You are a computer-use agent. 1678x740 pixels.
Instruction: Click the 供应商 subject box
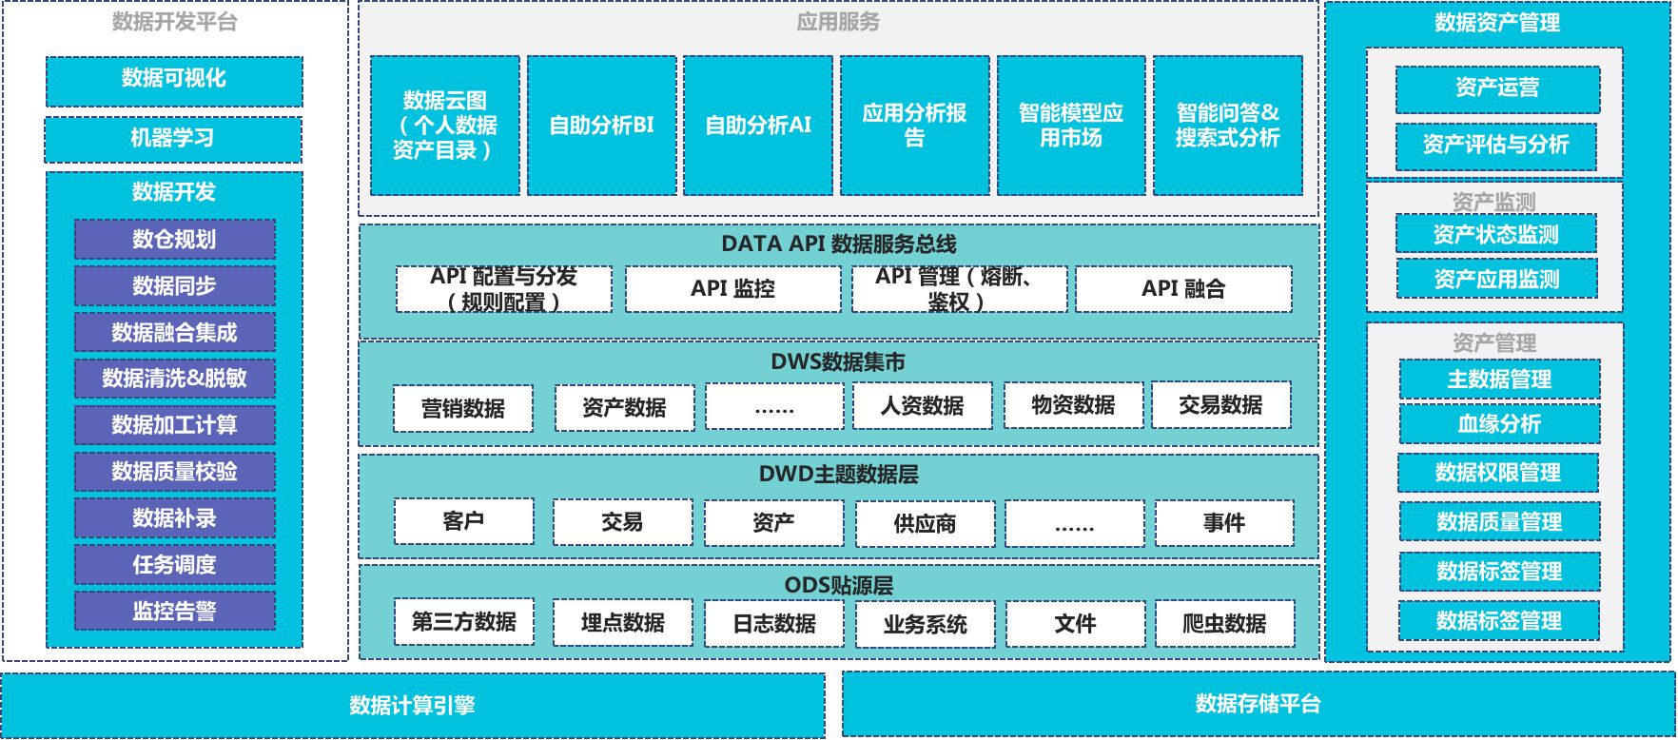point(926,524)
